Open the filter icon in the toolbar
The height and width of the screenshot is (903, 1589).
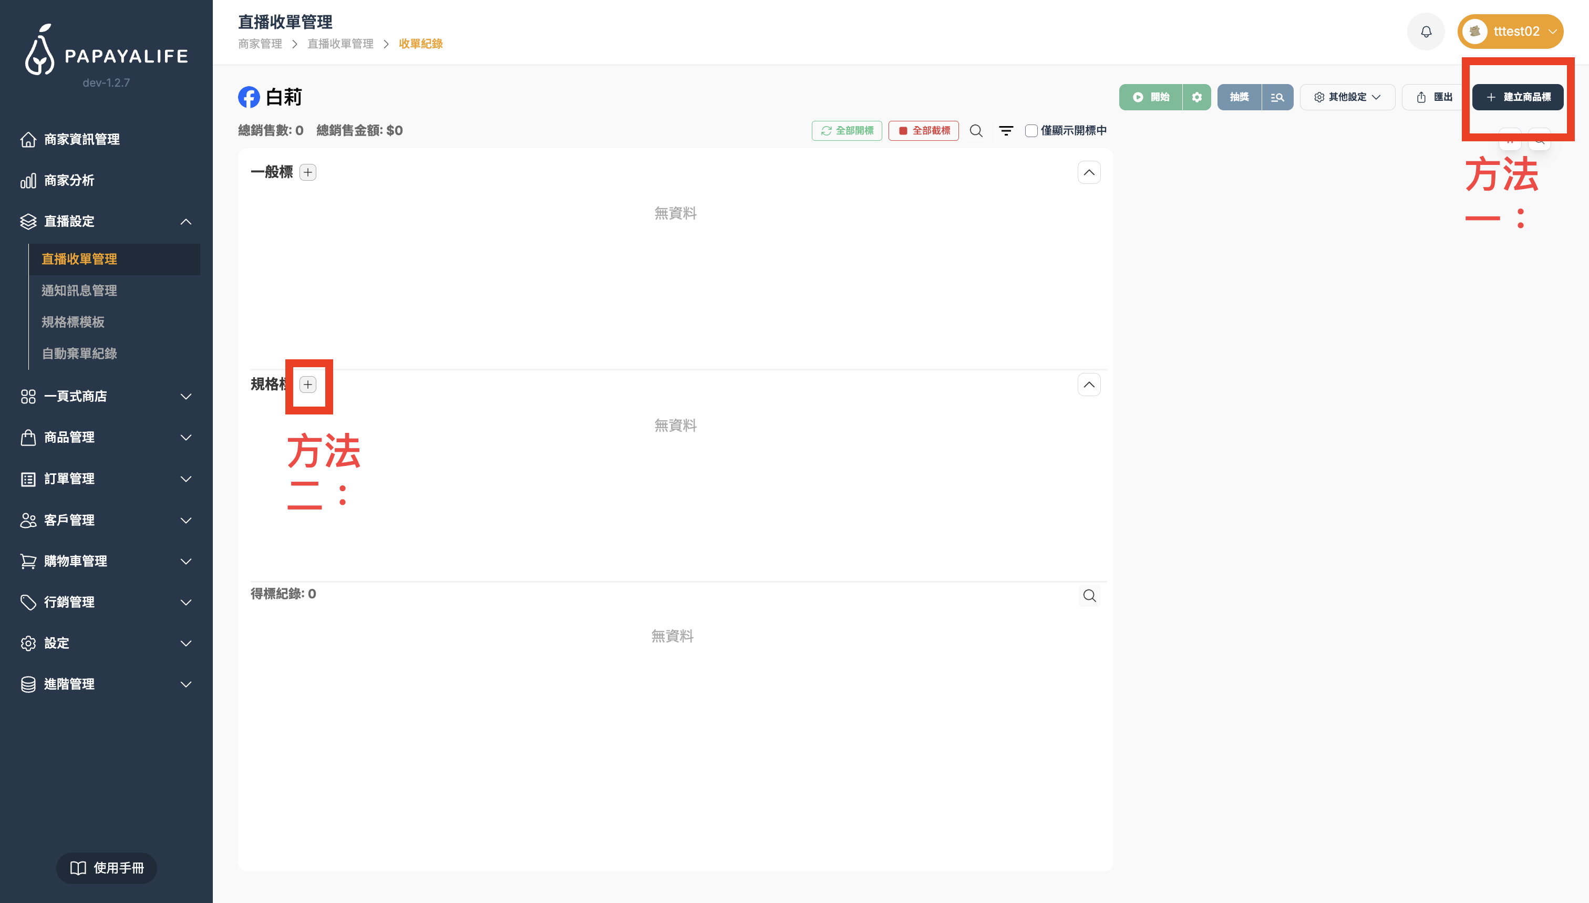pos(1006,131)
